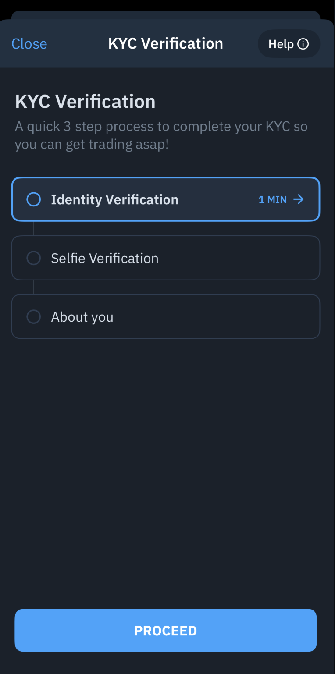
Task: Click the arrow icon on Identity Verification
Action: 299,199
